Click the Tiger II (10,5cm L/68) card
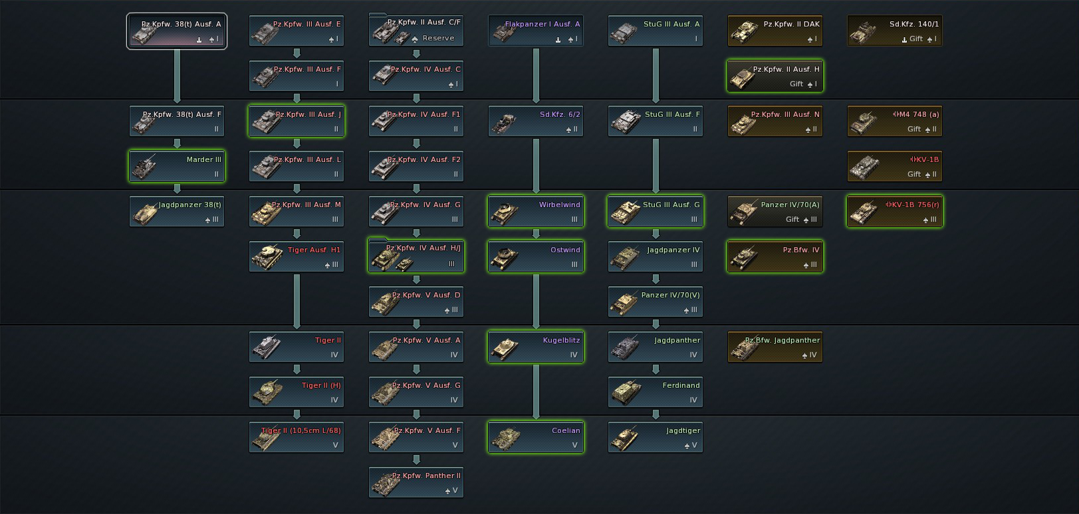 pyautogui.click(x=297, y=437)
